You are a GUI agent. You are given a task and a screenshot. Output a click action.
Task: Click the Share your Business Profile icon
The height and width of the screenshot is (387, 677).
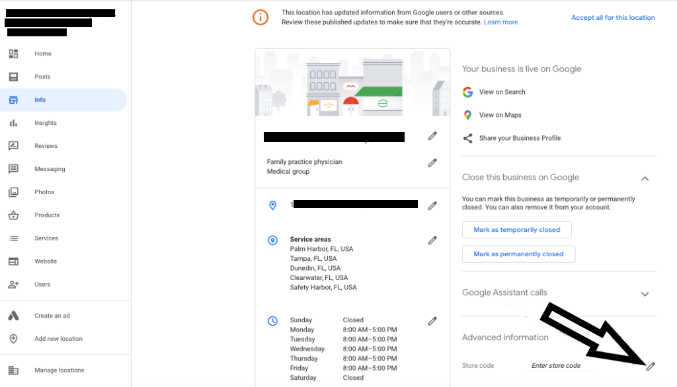[x=467, y=138]
